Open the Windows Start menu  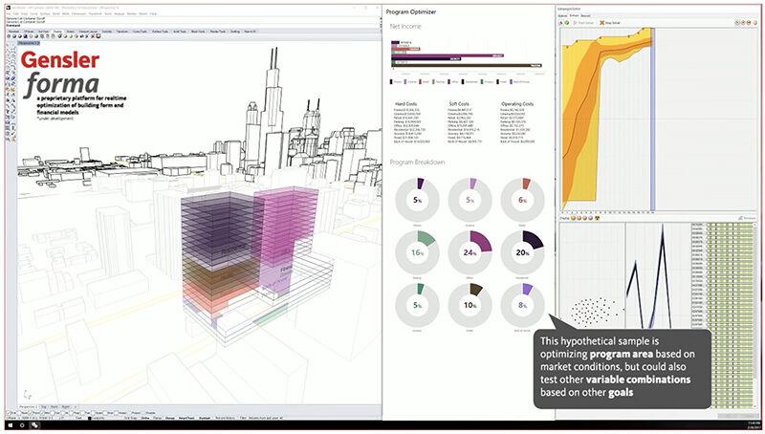[x=11, y=425]
